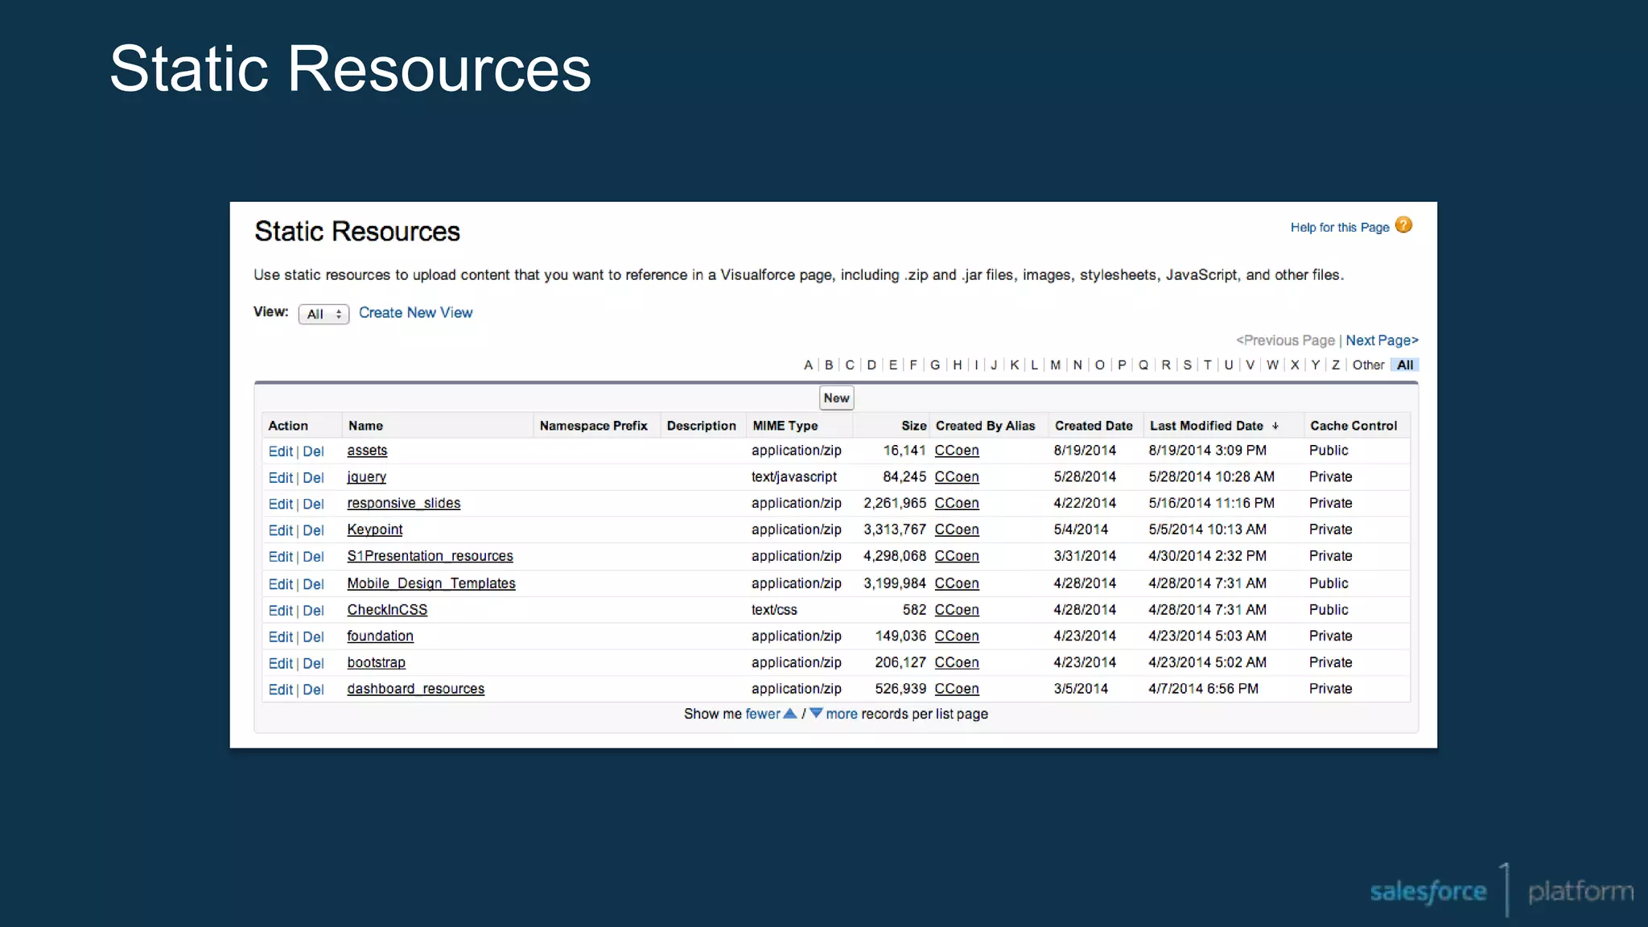1648x927 pixels.
Task: Filter list by letter J
Action: point(994,365)
